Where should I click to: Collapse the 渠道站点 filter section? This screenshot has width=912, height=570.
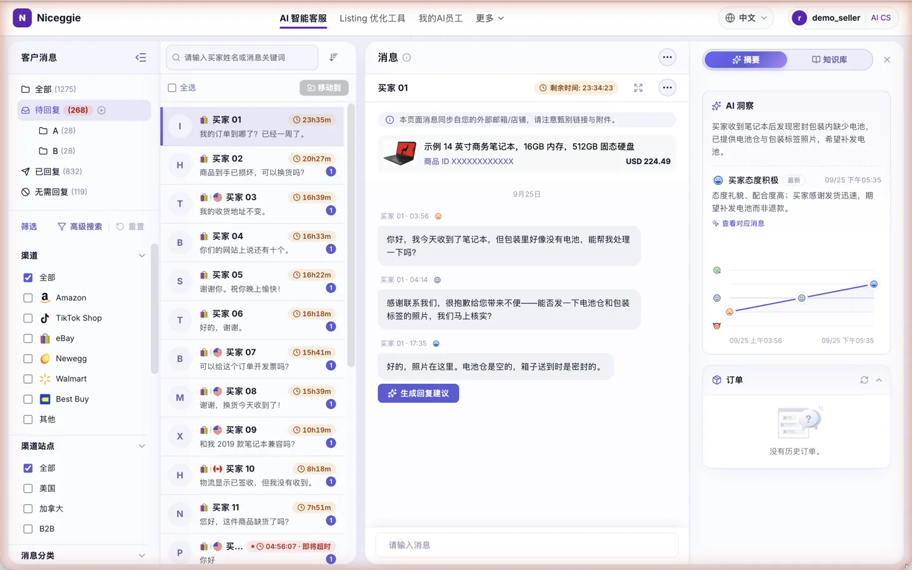pos(142,446)
